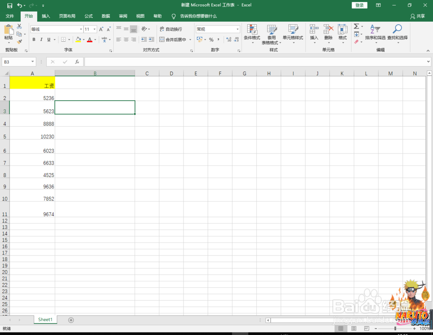Toggle top align for cell
The height and width of the screenshot is (335, 433).
[119, 29]
